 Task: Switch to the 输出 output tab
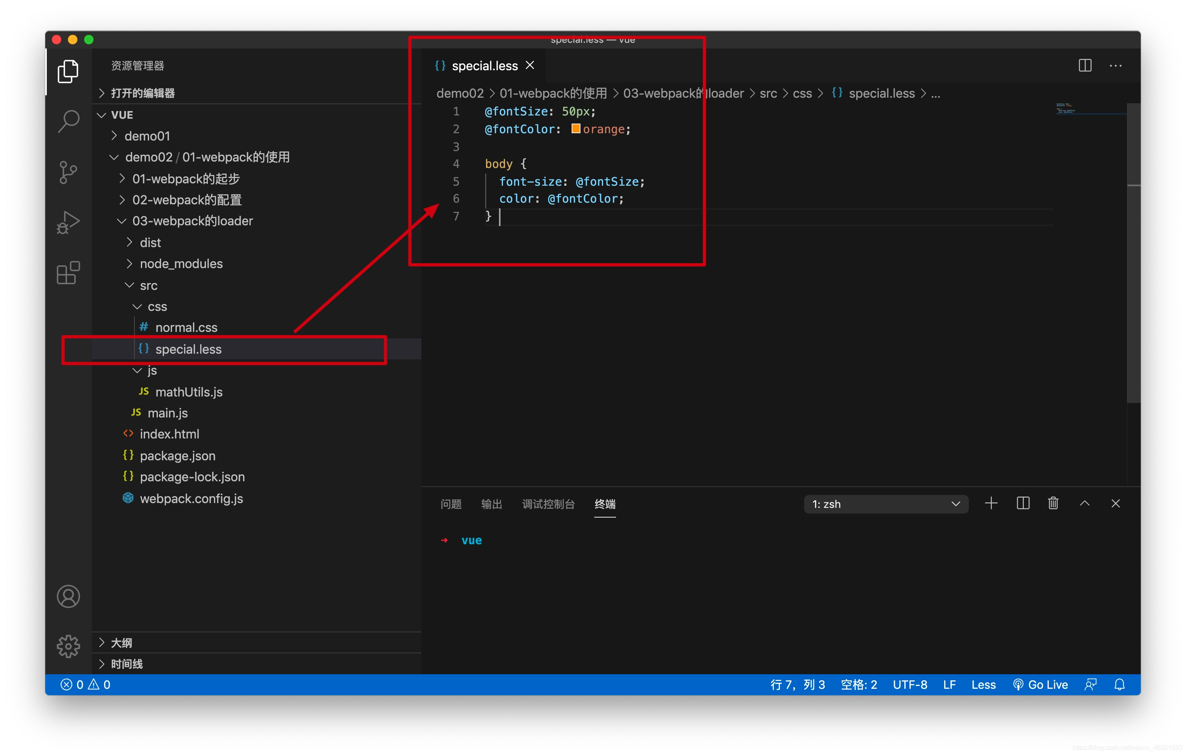492,504
